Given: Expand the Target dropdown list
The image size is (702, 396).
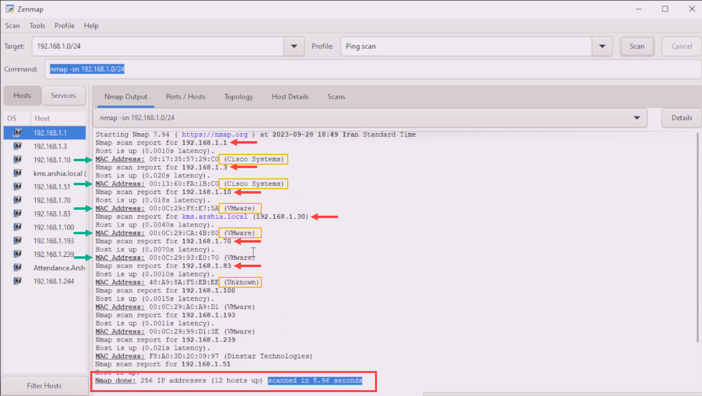Looking at the screenshot, I should point(294,47).
